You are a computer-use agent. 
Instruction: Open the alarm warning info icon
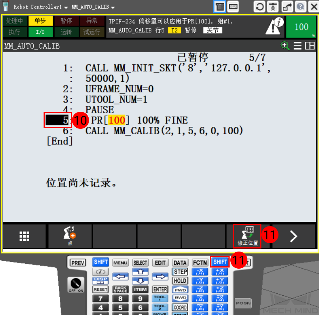pyautogui.click(x=274, y=26)
